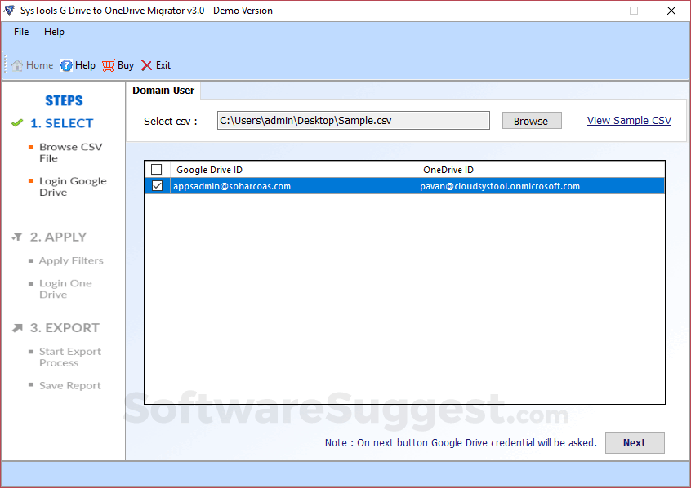Click the 1. SELECT step heading
The height and width of the screenshot is (488, 691).
[62, 123]
